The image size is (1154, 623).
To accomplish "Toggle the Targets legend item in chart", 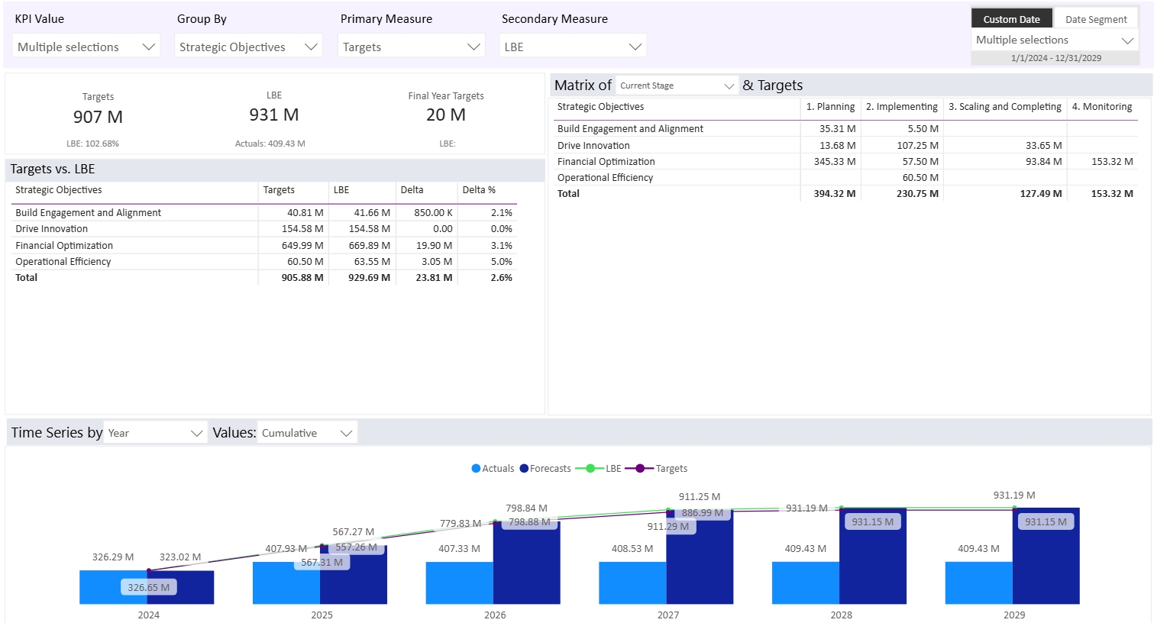I will point(656,469).
